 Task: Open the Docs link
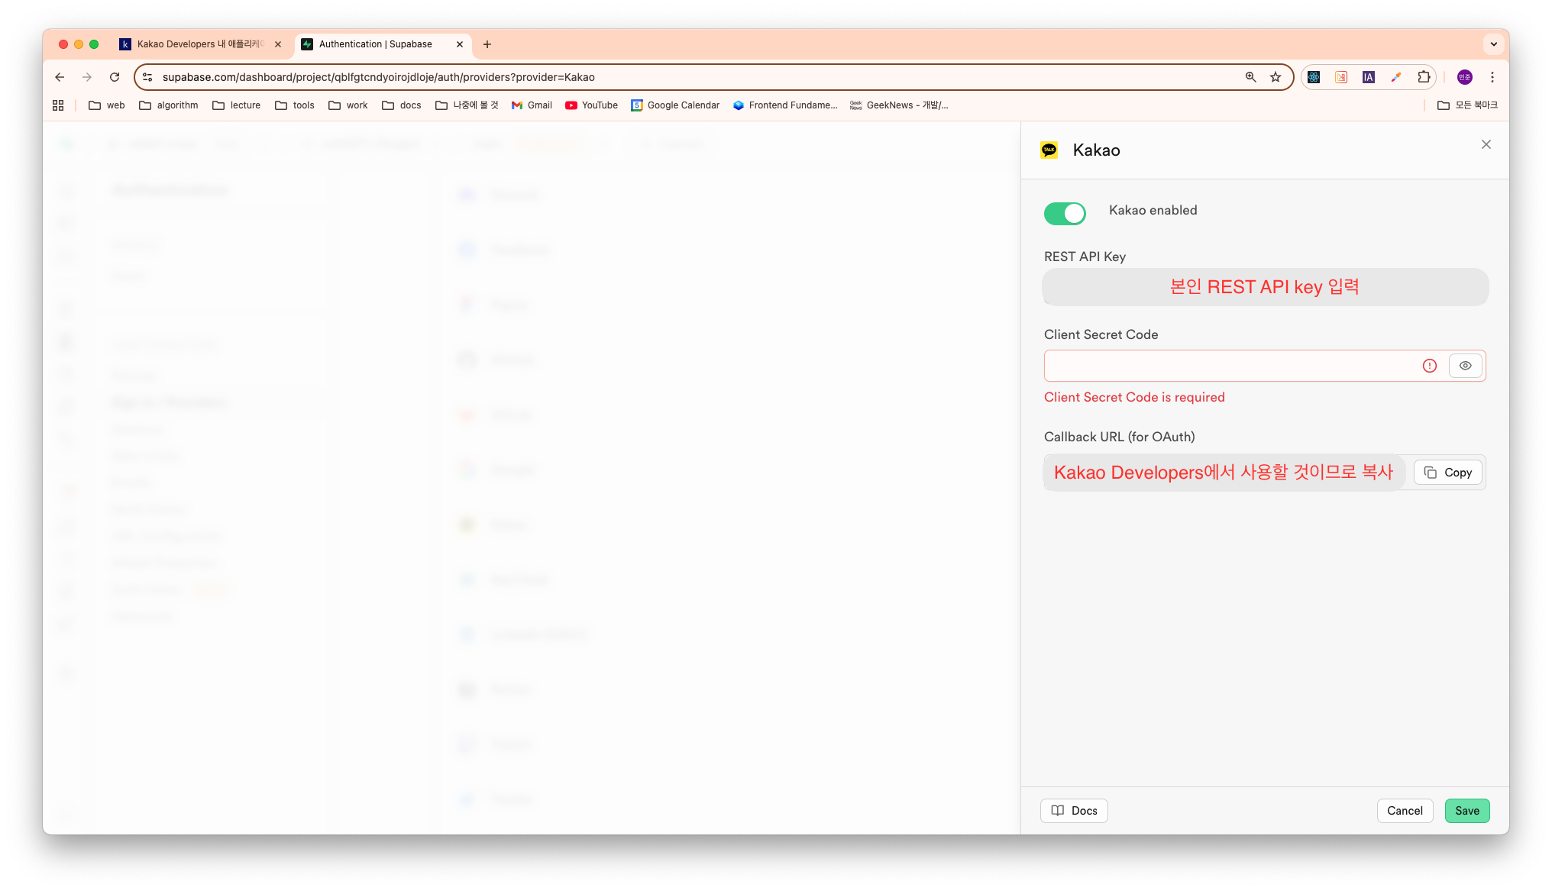pyautogui.click(x=1074, y=811)
